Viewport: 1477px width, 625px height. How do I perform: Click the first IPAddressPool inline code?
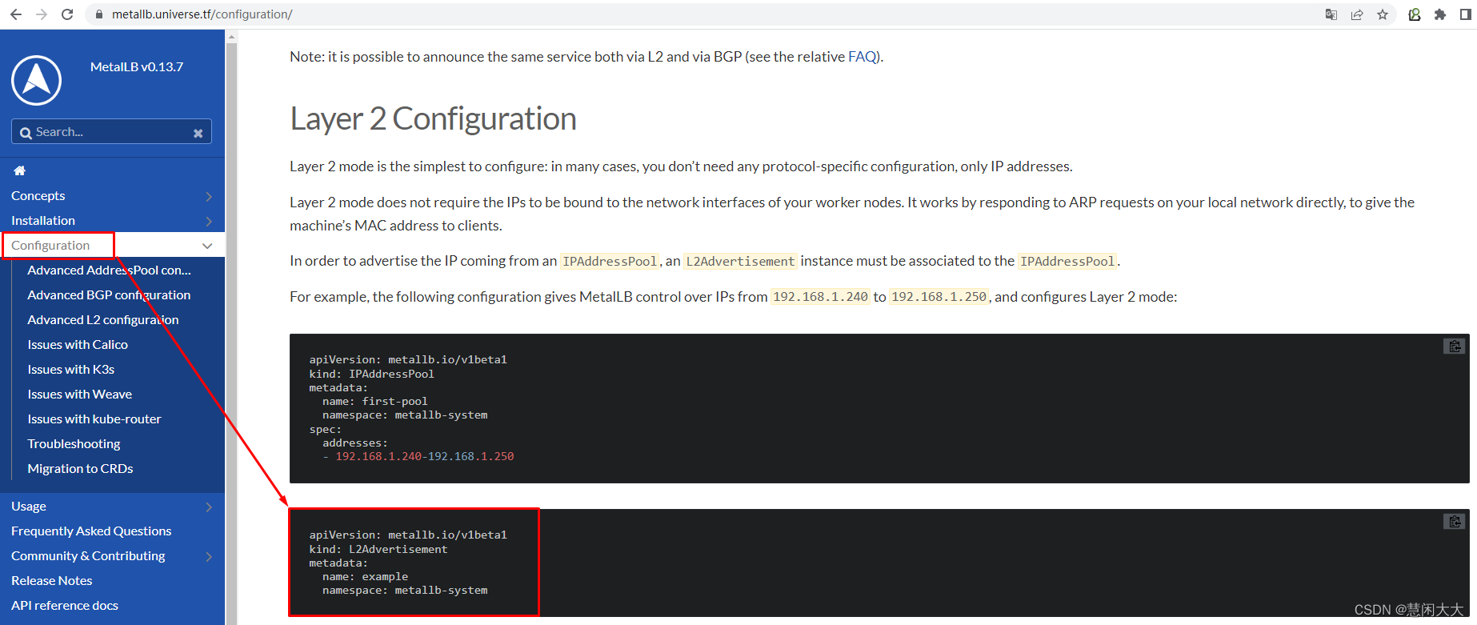click(x=610, y=262)
